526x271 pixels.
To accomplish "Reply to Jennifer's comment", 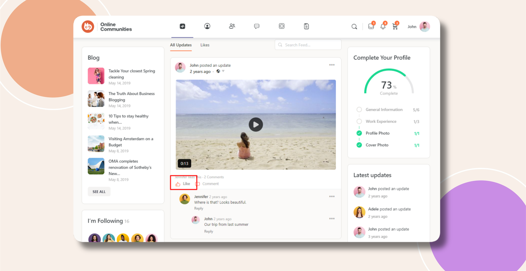I will click(199, 208).
